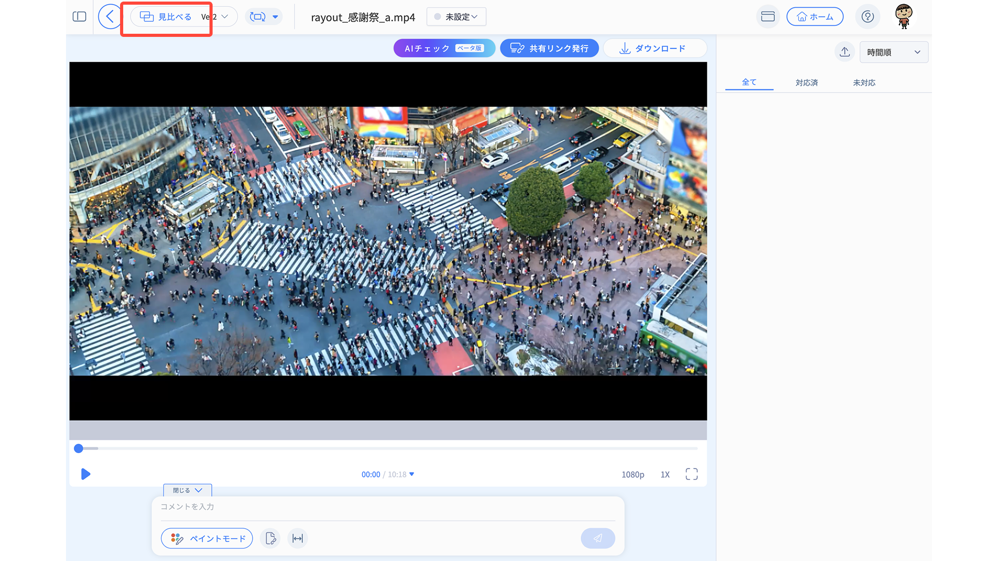Switch to the 対応済 tab

click(807, 83)
